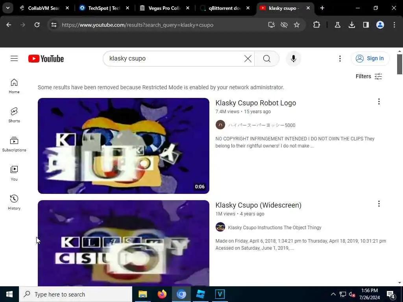Open browser downloads
The width and height of the screenshot is (403, 302).
[x=352, y=25]
